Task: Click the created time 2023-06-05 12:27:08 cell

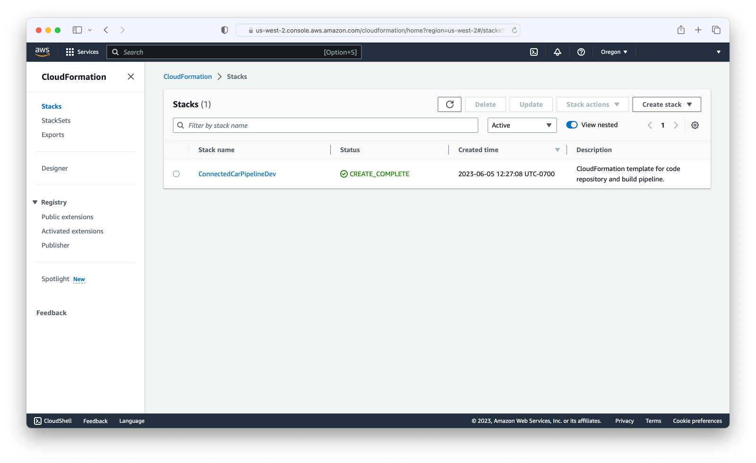Action: [507, 174]
